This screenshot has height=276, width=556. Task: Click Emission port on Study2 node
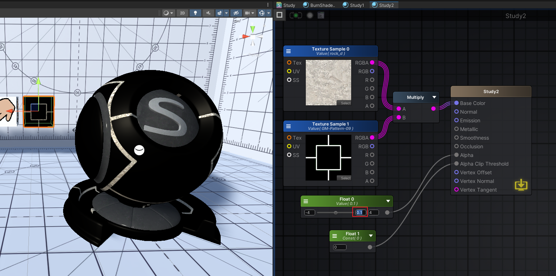coord(456,121)
